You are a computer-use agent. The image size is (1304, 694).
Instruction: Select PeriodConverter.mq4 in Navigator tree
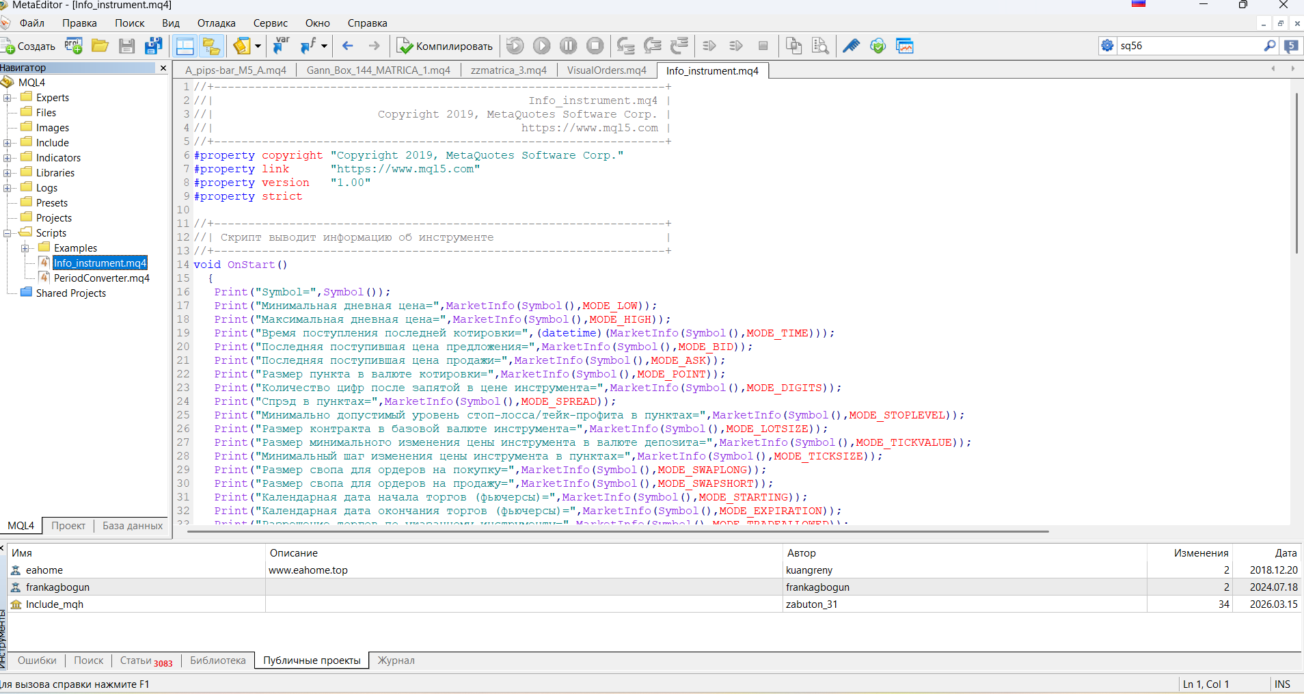point(101,278)
